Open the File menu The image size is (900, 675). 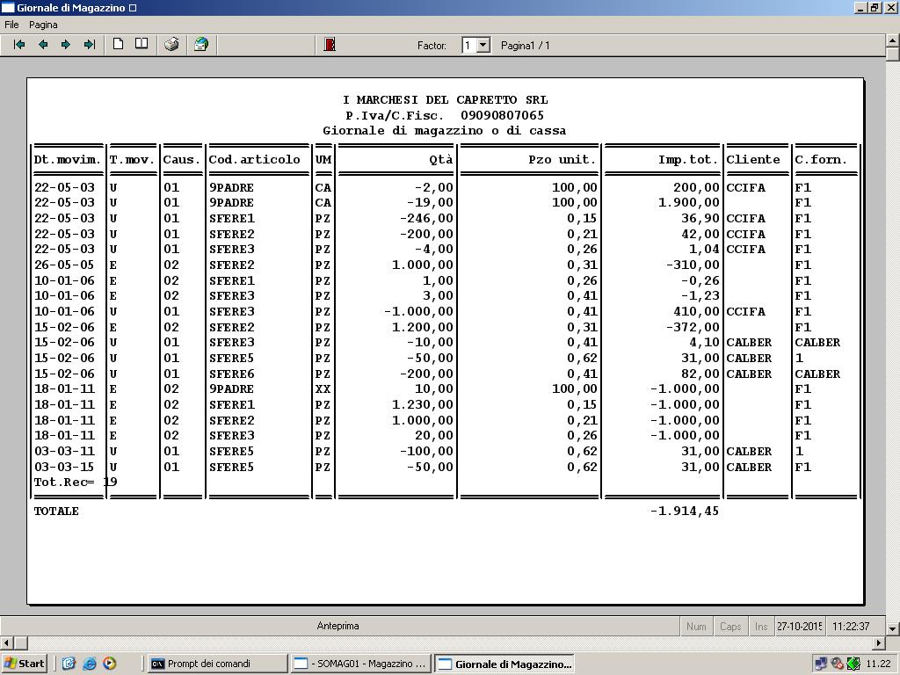point(11,25)
